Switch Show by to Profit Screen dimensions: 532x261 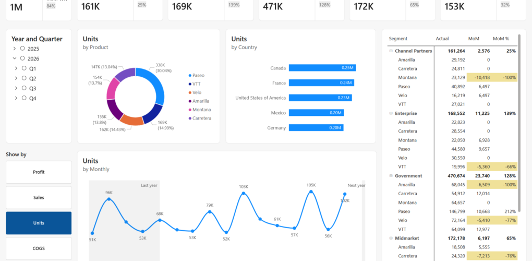(x=39, y=172)
